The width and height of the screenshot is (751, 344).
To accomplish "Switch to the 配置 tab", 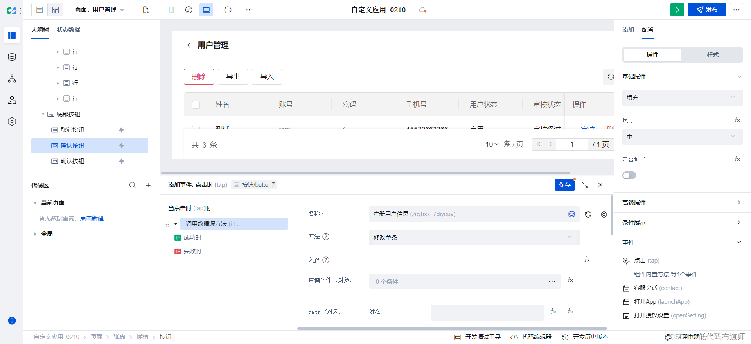I will pyautogui.click(x=648, y=30).
